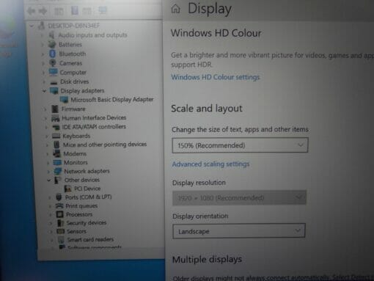Select the Disk drives row text
Viewport: 374px width, 281px height.
[x=75, y=81]
